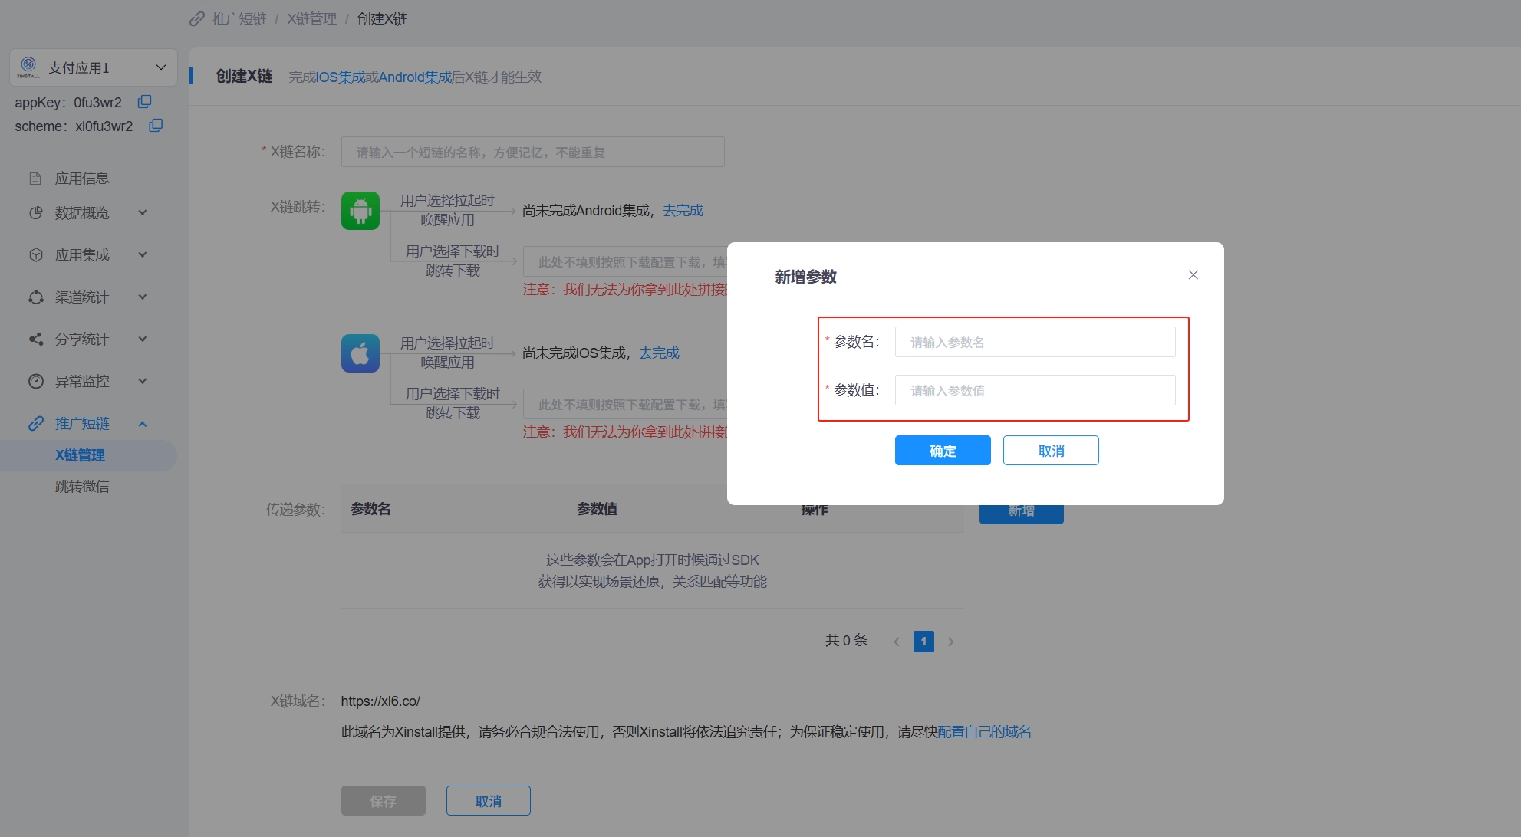This screenshot has width=1521, height=837.
Task: Click the 分享统计 share icon
Action: click(35, 340)
